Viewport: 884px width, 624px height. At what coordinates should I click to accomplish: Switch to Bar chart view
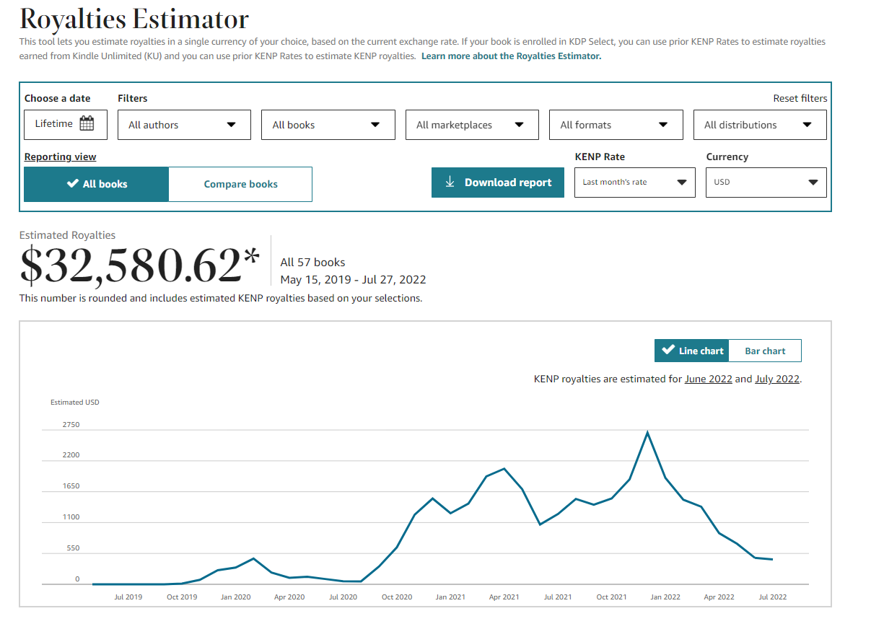(765, 351)
